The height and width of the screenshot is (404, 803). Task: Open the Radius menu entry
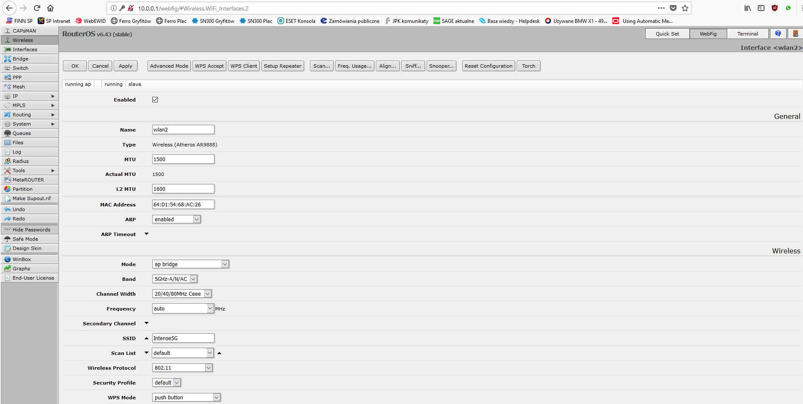pyautogui.click(x=30, y=161)
